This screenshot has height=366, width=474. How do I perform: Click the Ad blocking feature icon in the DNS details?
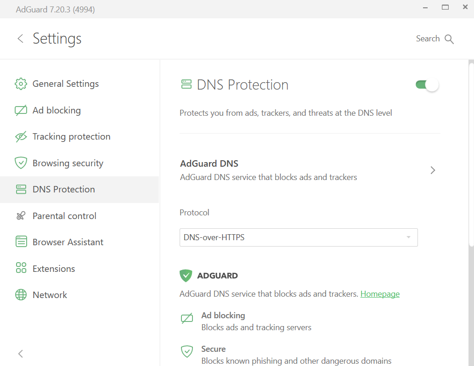click(187, 318)
